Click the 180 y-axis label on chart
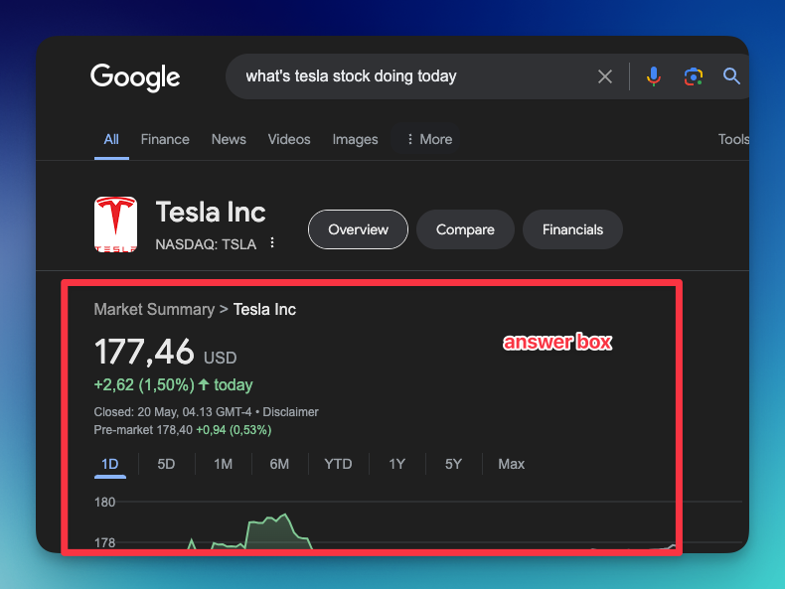The width and height of the screenshot is (785, 589). click(x=104, y=502)
